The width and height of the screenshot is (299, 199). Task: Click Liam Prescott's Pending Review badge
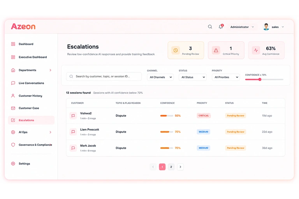click(x=236, y=132)
